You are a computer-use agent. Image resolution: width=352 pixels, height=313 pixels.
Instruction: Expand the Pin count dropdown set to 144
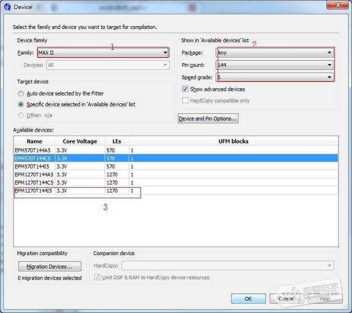pyautogui.click(x=275, y=65)
